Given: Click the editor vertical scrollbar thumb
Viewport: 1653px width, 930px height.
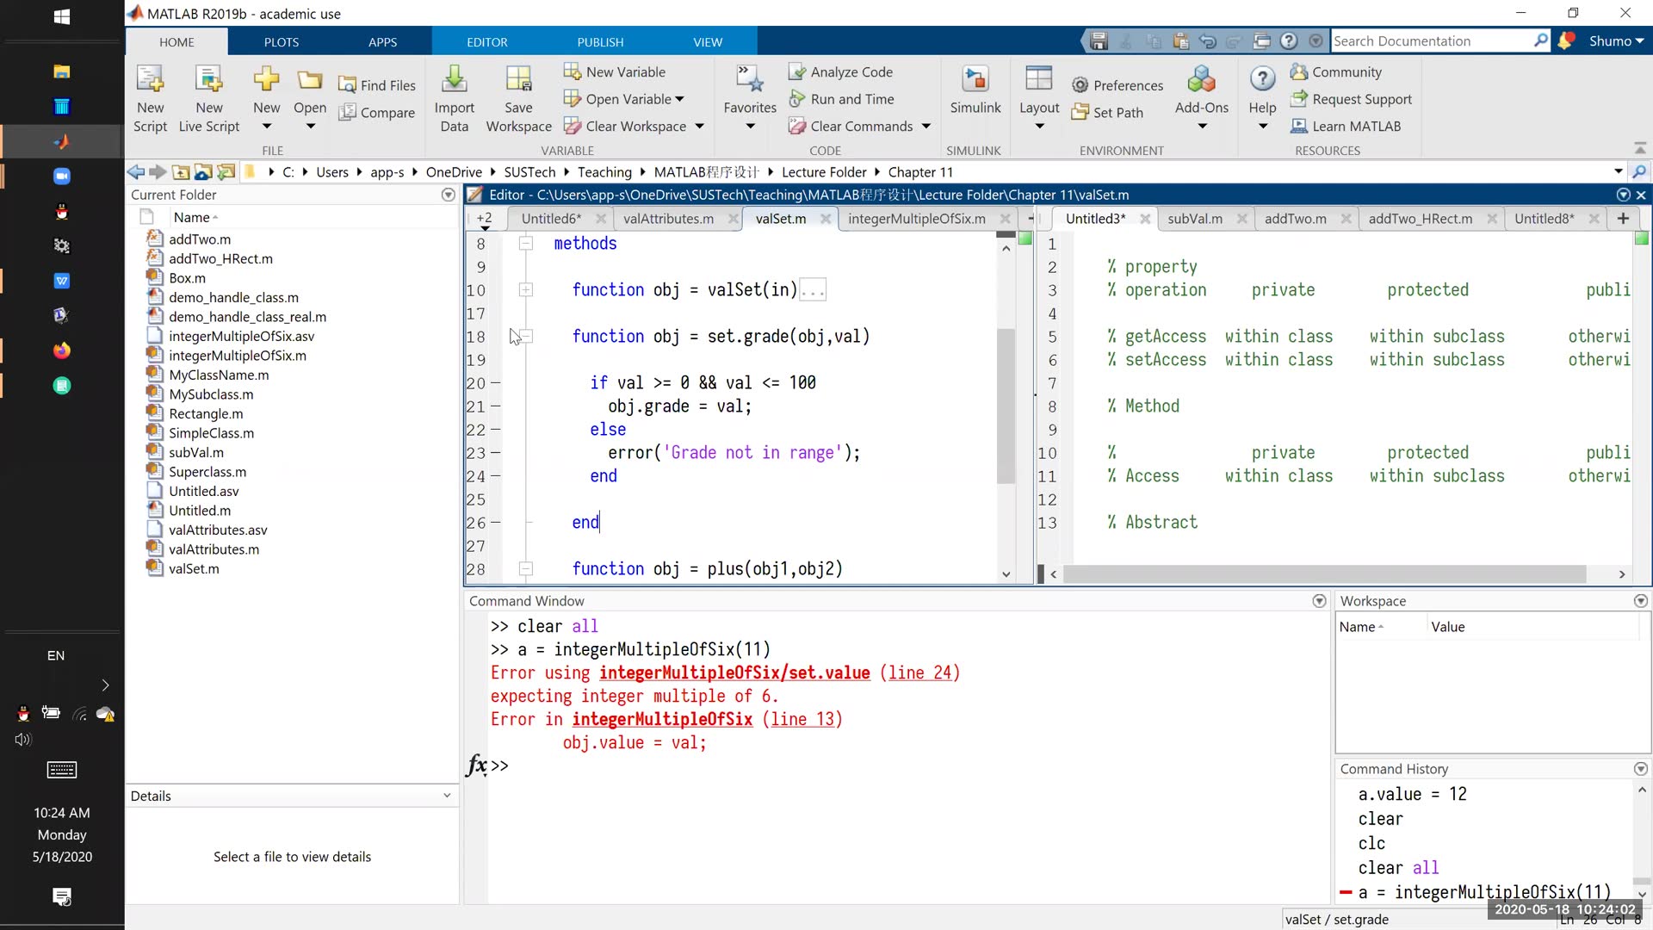Looking at the screenshot, I should pyautogui.click(x=1006, y=405).
